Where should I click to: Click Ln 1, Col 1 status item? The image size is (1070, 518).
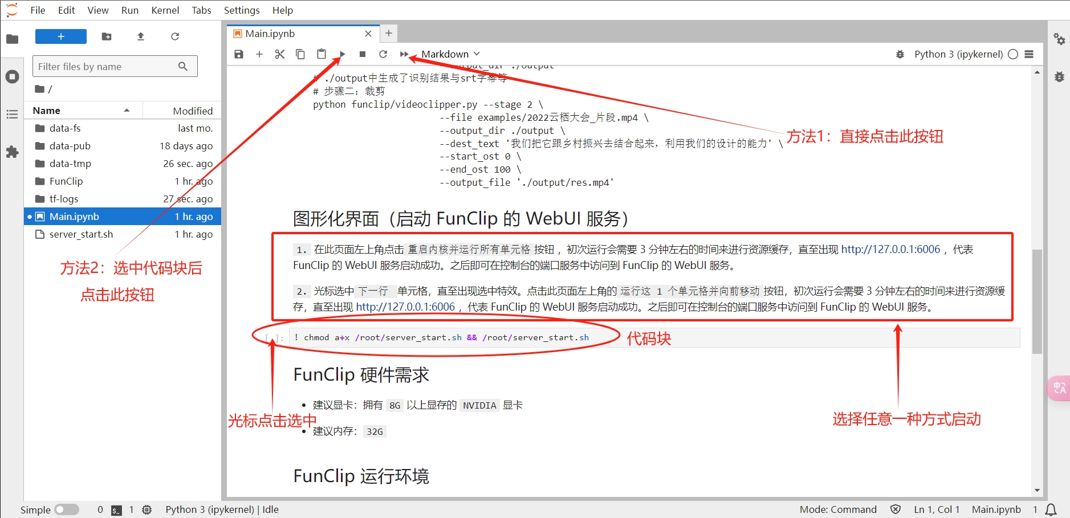click(937, 509)
